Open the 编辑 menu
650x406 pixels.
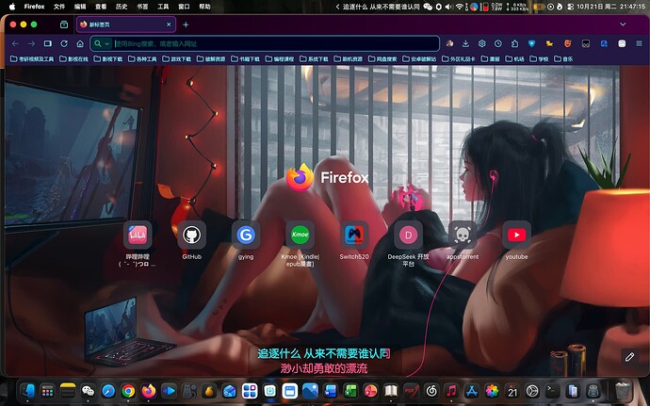click(80, 7)
